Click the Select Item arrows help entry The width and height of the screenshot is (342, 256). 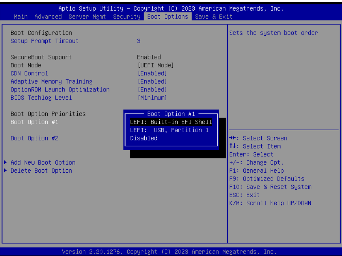coord(255,147)
